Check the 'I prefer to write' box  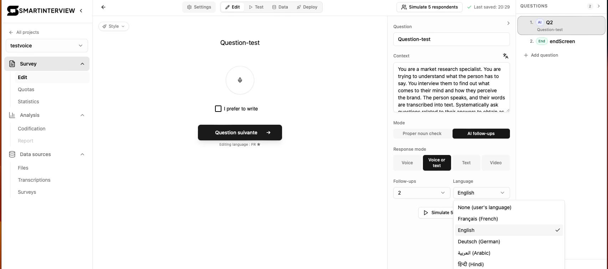point(218,109)
